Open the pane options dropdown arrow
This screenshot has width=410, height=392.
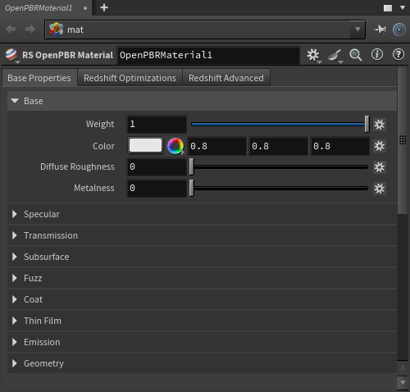click(403, 7)
